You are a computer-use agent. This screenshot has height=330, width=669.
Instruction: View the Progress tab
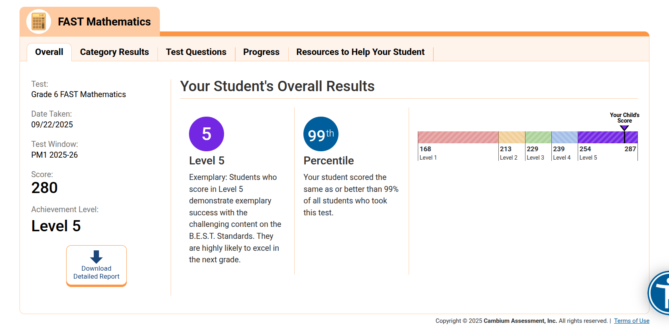[x=262, y=52]
